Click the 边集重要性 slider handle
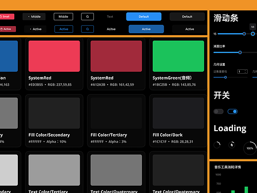Viewport: 257px width, 193px height. pyautogui.click(x=225, y=77)
